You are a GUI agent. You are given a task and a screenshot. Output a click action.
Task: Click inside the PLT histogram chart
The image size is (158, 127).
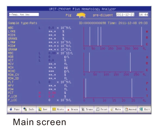click(114, 88)
